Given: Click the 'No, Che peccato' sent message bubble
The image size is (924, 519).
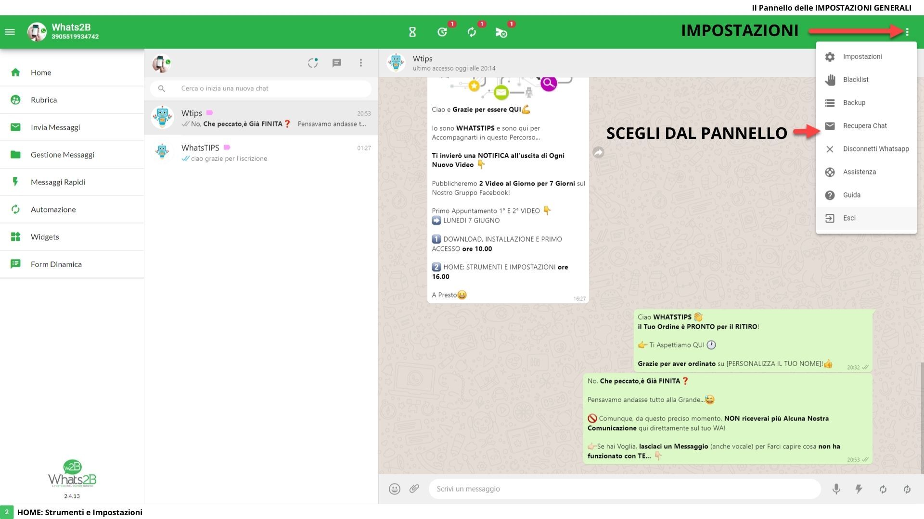Looking at the screenshot, I should (728, 419).
